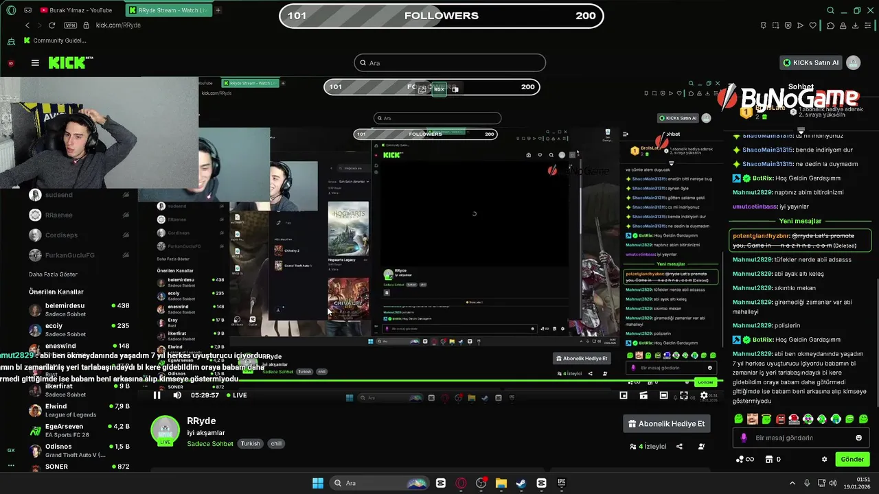Open Steam from the taskbar
Viewport: 879px width, 494px height.
(521, 483)
